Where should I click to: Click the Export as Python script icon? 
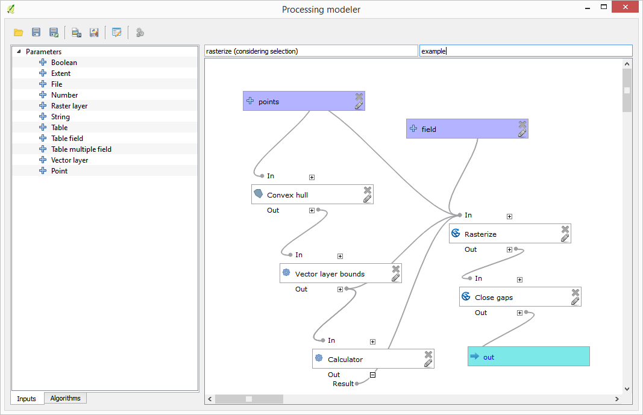tap(93, 33)
